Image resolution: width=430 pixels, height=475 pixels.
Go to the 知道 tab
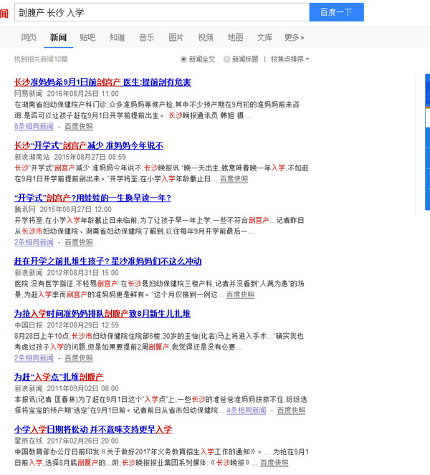point(118,37)
